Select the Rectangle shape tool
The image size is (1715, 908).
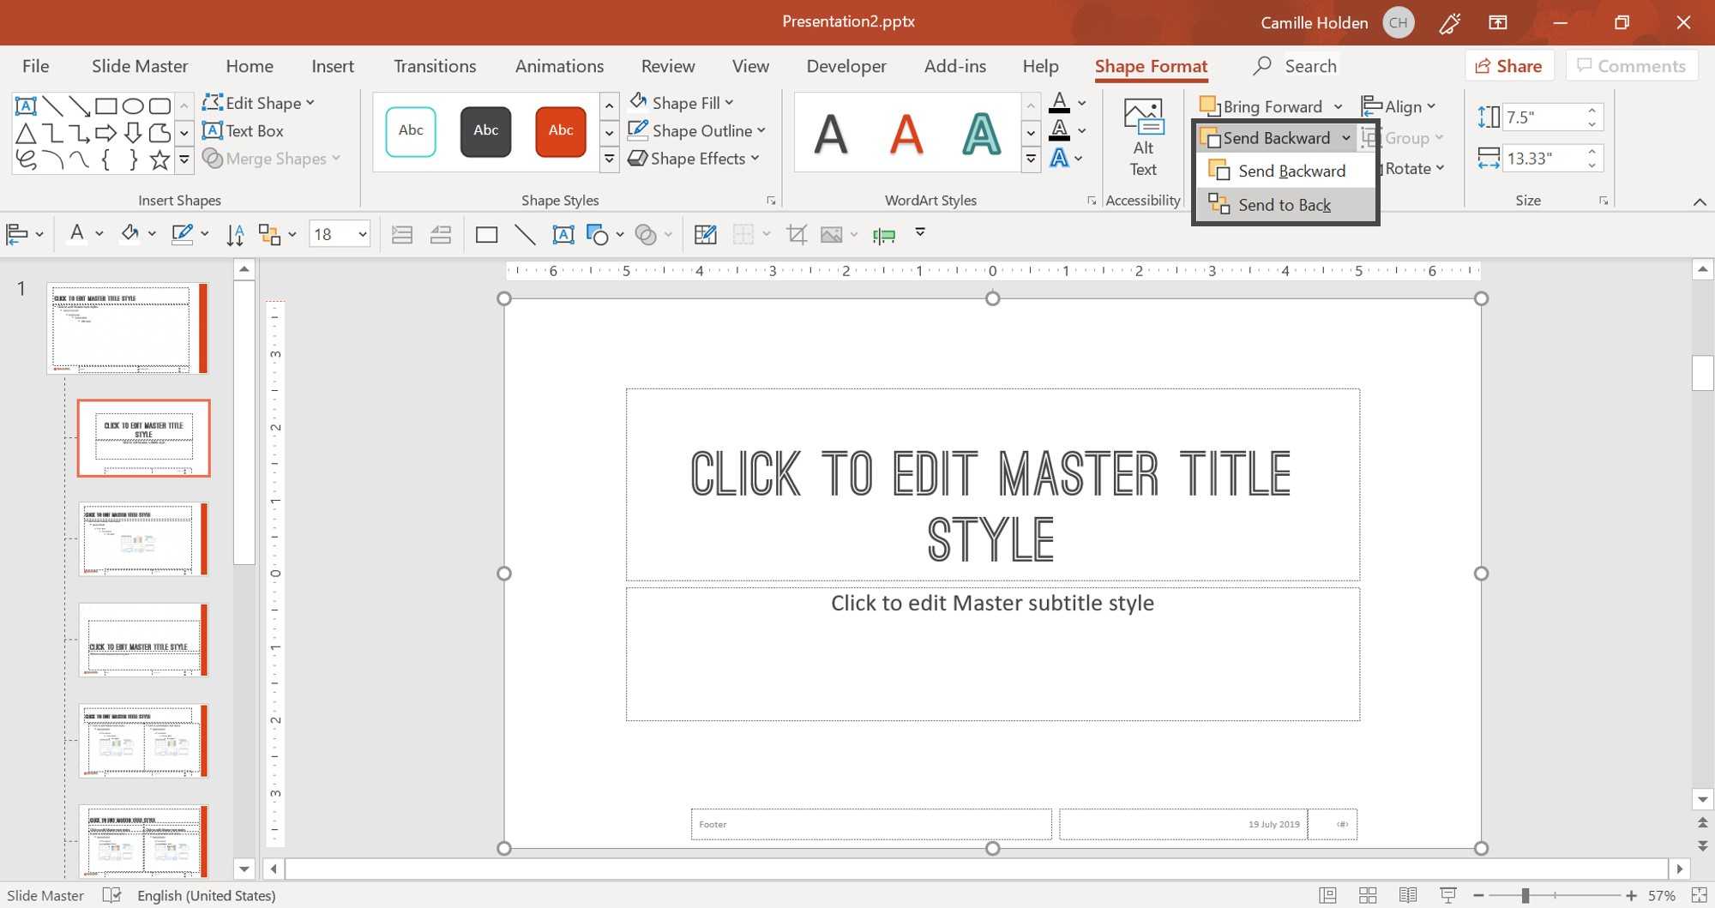pos(106,105)
